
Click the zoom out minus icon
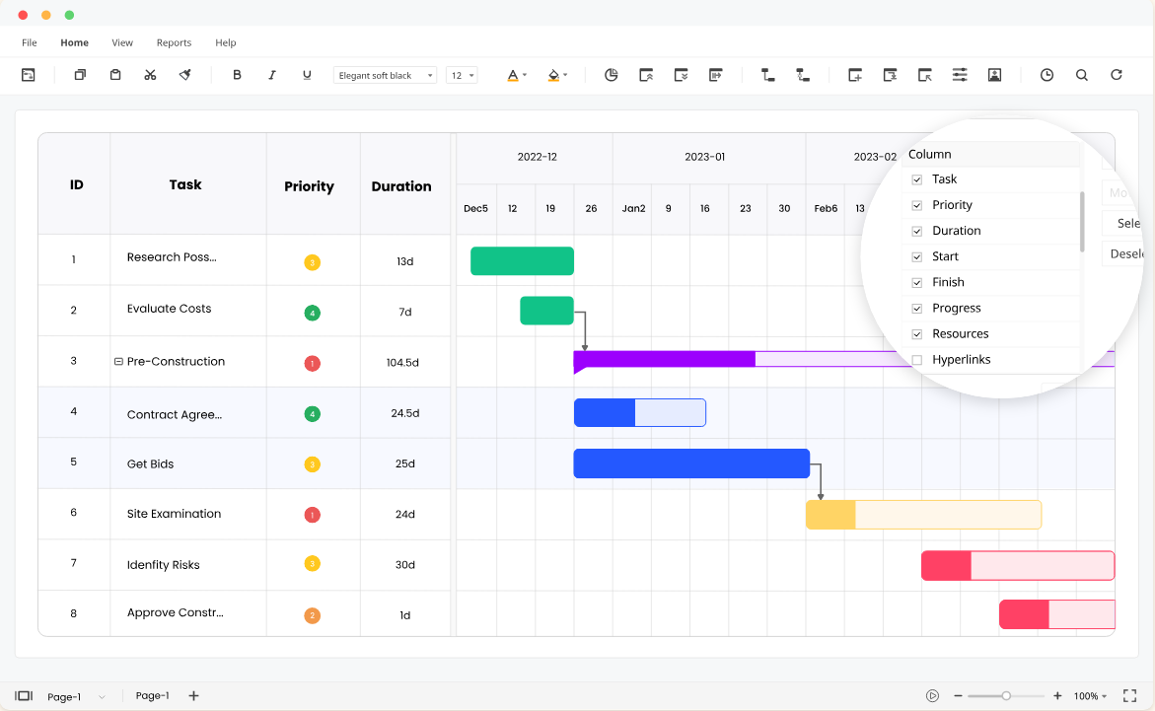(958, 695)
